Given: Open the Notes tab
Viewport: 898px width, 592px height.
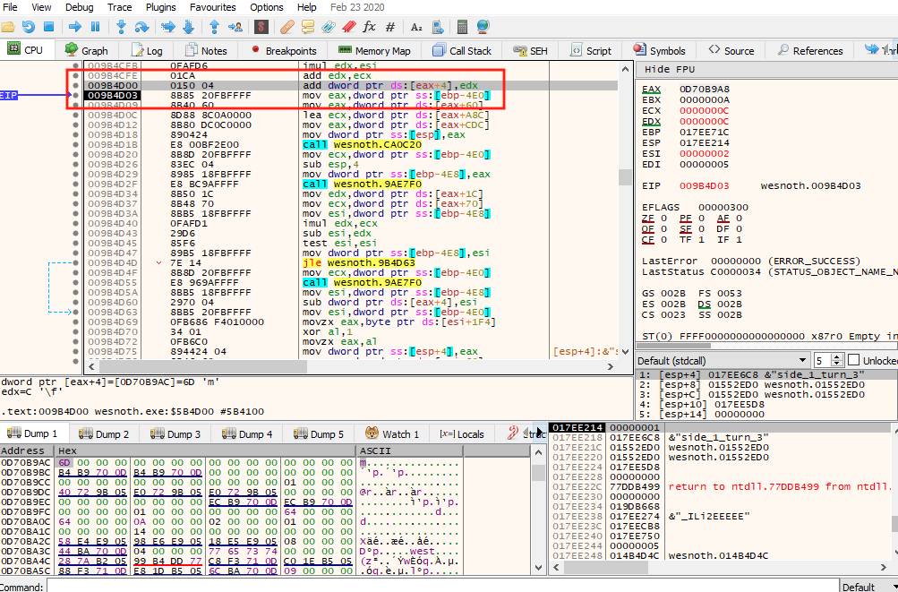Looking at the screenshot, I should click(206, 50).
